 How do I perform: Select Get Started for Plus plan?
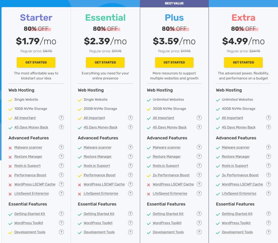coord(174,62)
